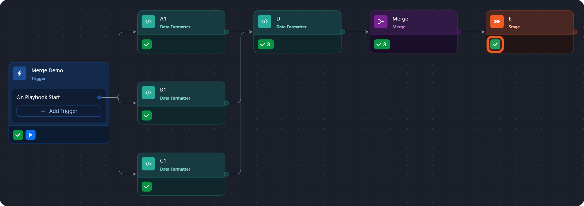Click the C1 node success checkmark
Screen dimensions: 584x206
tap(147, 187)
